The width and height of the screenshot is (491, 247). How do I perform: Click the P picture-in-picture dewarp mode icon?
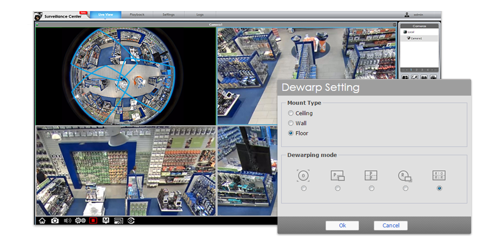click(337, 176)
